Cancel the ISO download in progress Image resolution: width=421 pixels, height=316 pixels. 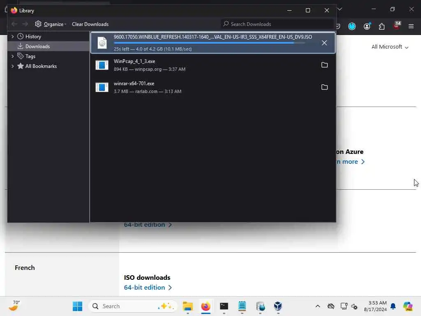324,43
